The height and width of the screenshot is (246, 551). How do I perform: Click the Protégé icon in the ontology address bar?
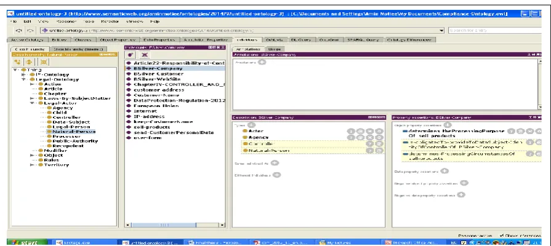click(x=45, y=31)
